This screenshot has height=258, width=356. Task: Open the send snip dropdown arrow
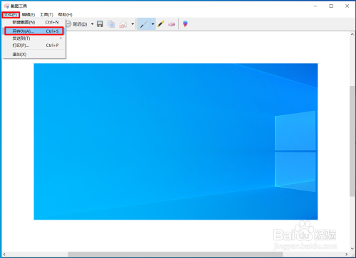pos(132,24)
